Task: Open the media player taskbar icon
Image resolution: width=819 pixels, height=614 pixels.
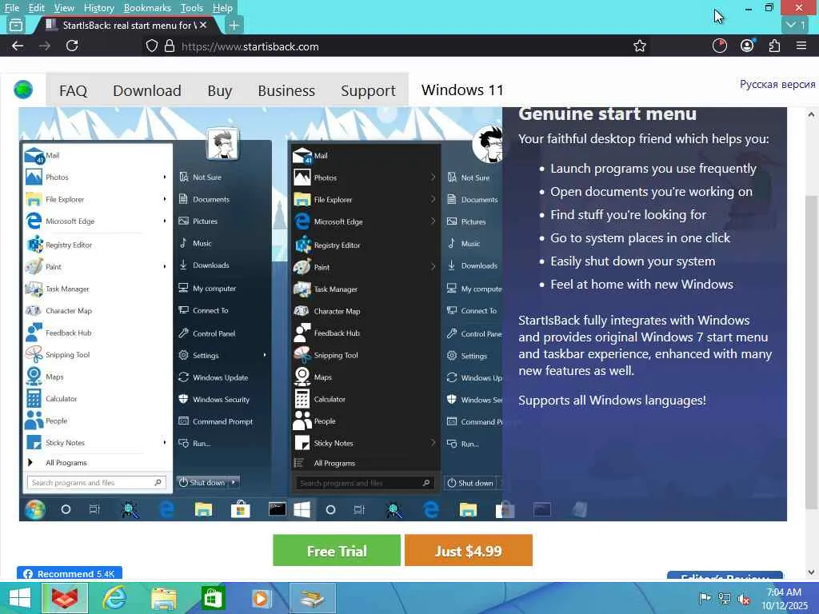Action: tap(262, 598)
